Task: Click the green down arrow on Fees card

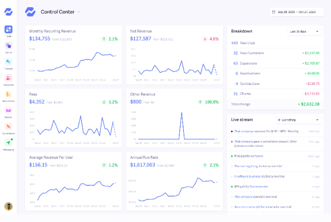Action: point(104,102)
